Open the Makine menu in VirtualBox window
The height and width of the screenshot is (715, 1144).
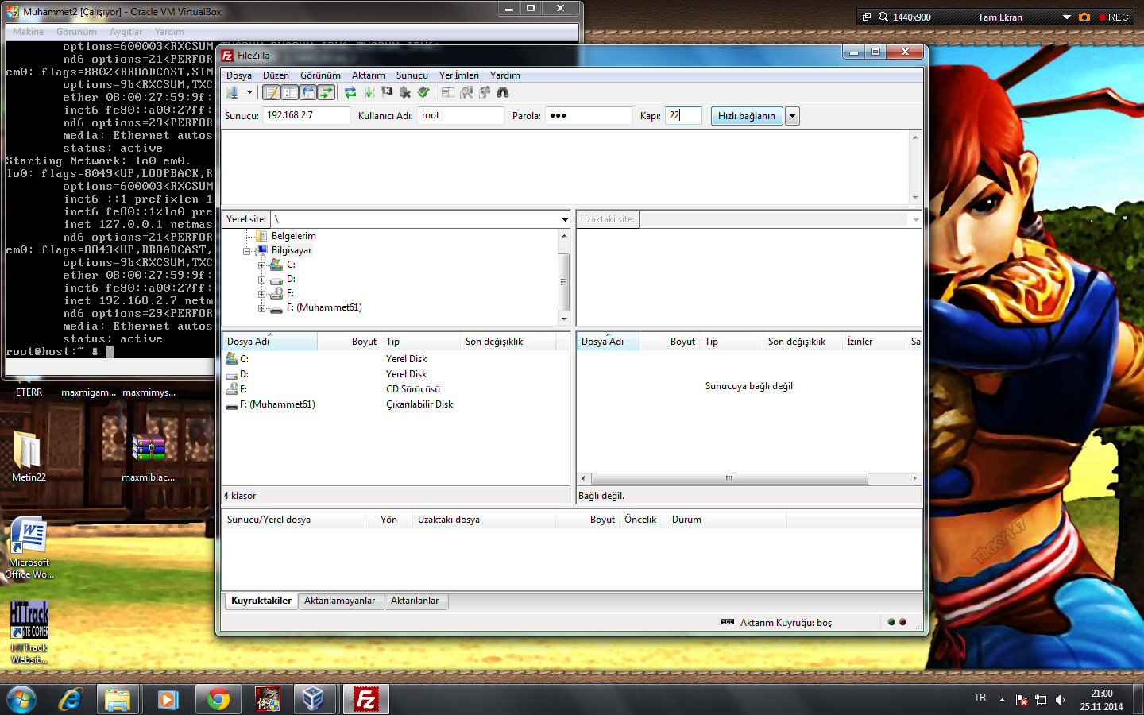tap(29, 32)
